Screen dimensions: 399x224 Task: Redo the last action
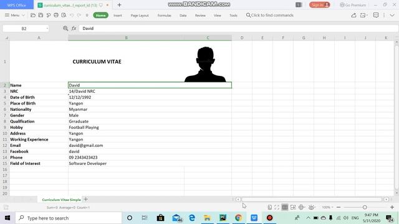point(79,15)
